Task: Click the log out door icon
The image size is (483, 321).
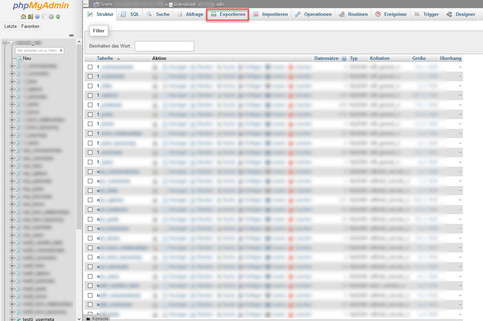Action: coord(30,17)
